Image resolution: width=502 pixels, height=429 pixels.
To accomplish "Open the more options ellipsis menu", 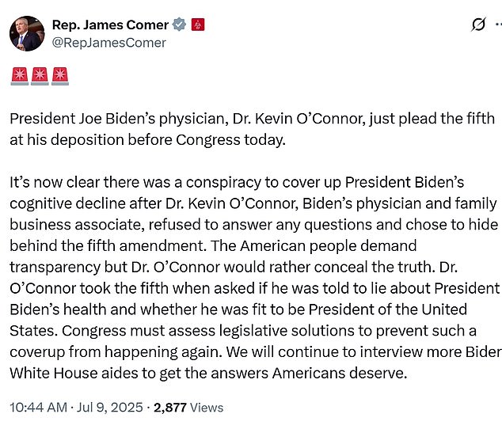I will 499,25.
